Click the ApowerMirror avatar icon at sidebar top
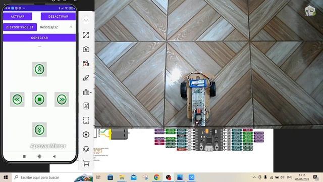Image resolution: width=323 pixels, height=182 pixels. (x=86, y=20)
